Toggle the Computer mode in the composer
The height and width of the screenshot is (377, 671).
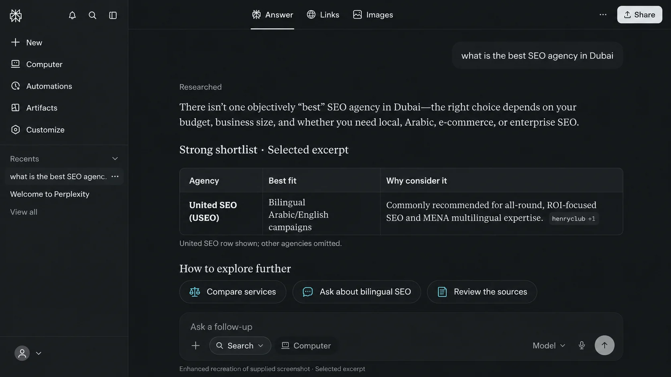click(306, 346)
